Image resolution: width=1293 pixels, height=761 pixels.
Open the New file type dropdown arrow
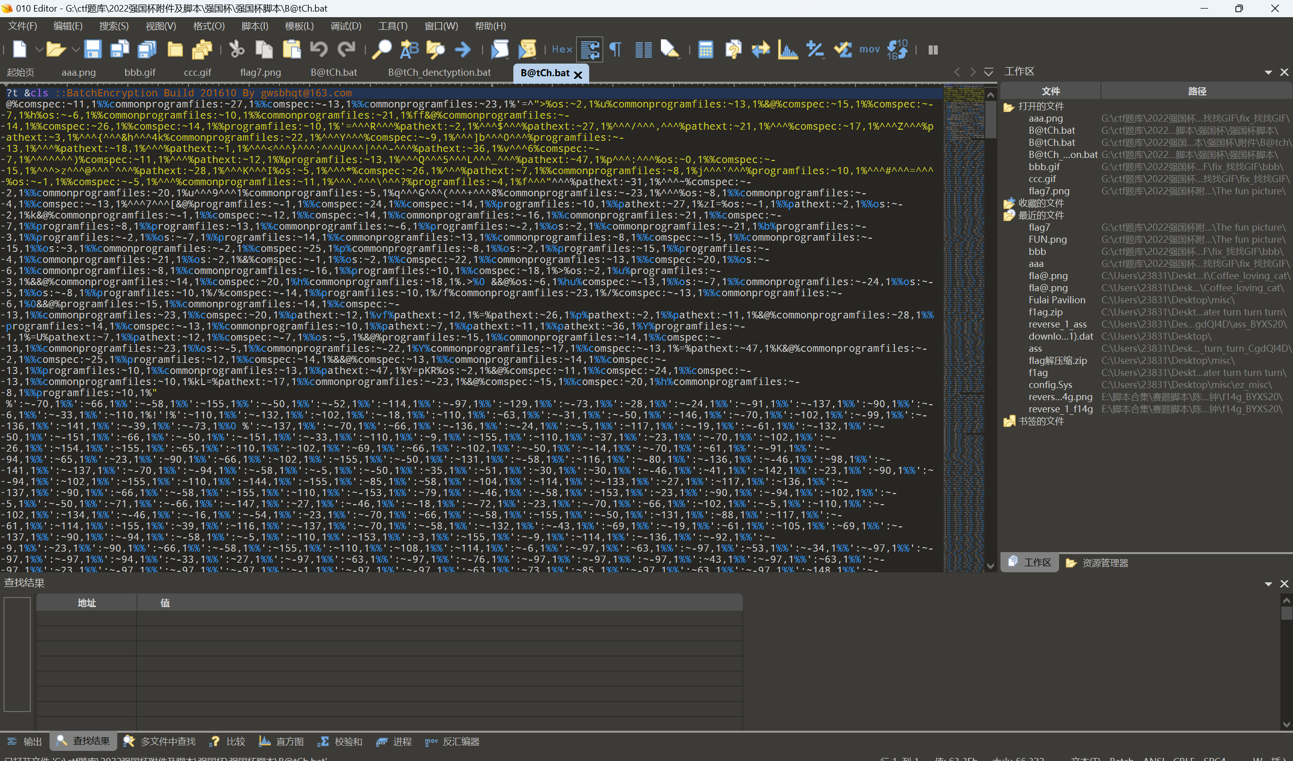click(38, 50)
